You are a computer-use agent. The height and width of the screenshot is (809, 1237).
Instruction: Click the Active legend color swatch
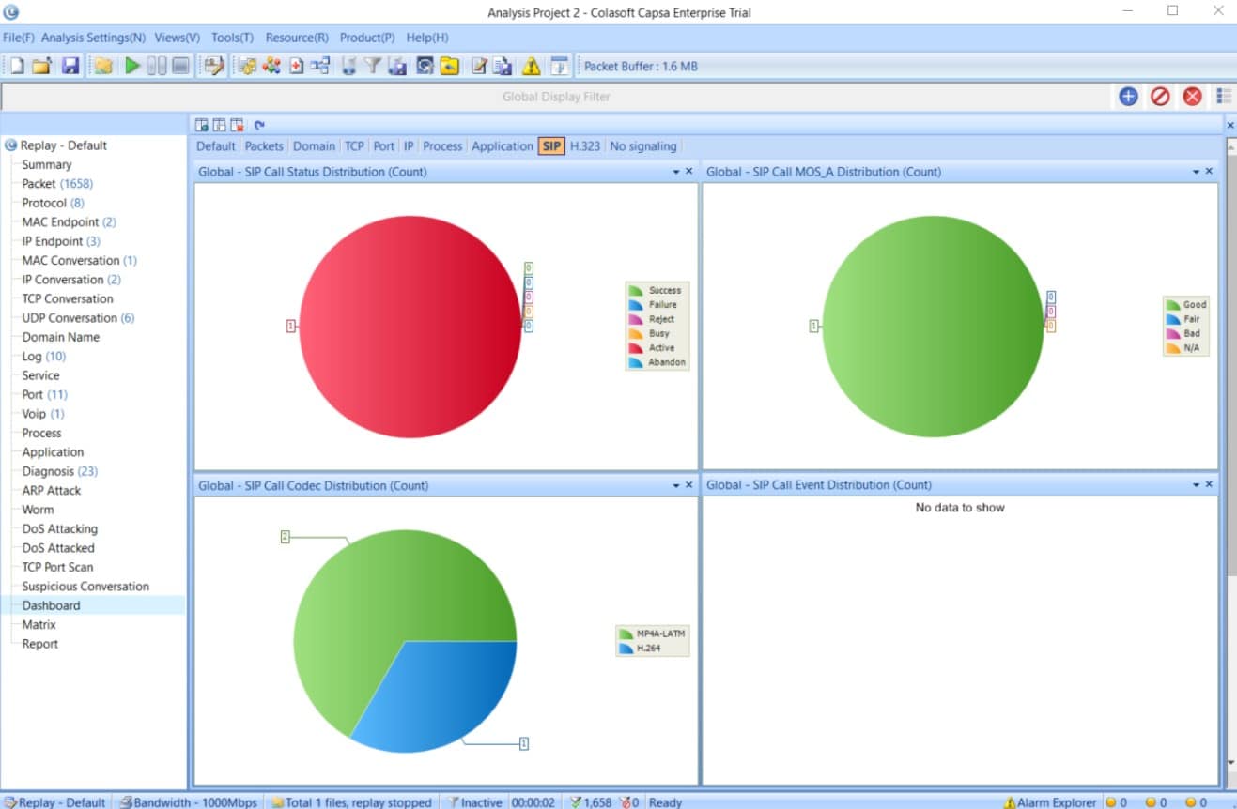(x=637, y=348)
